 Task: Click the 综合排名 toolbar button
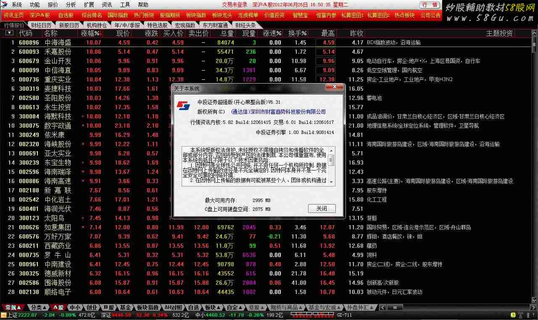tap(92, 15)
